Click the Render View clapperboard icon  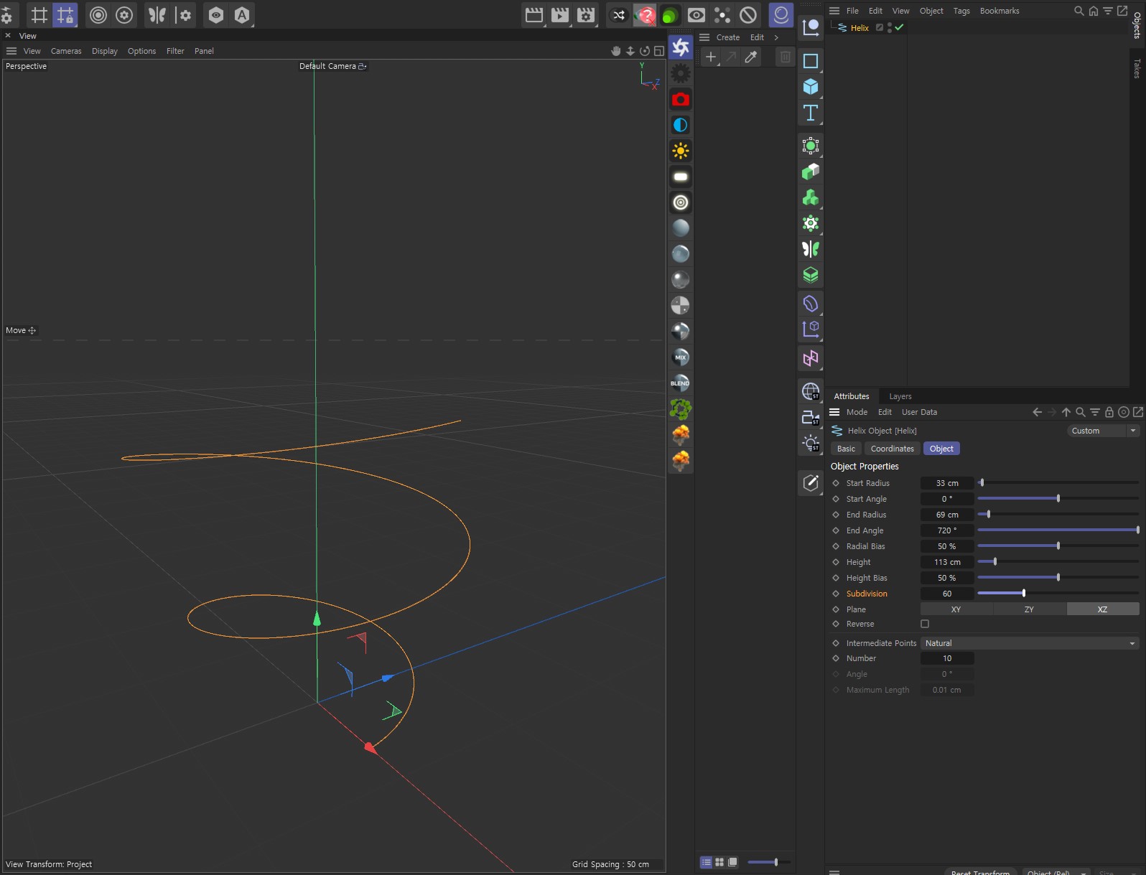point(534,15)
